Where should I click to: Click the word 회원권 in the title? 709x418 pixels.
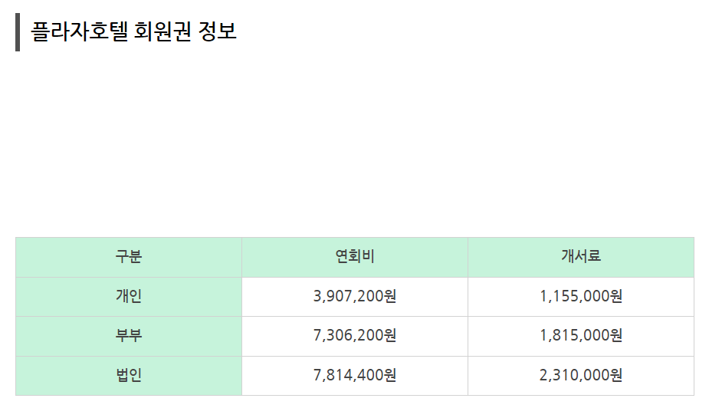[162, 31]
